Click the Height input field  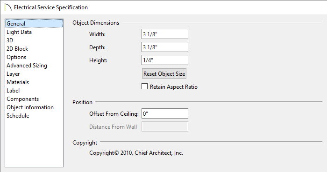(165, 60)
